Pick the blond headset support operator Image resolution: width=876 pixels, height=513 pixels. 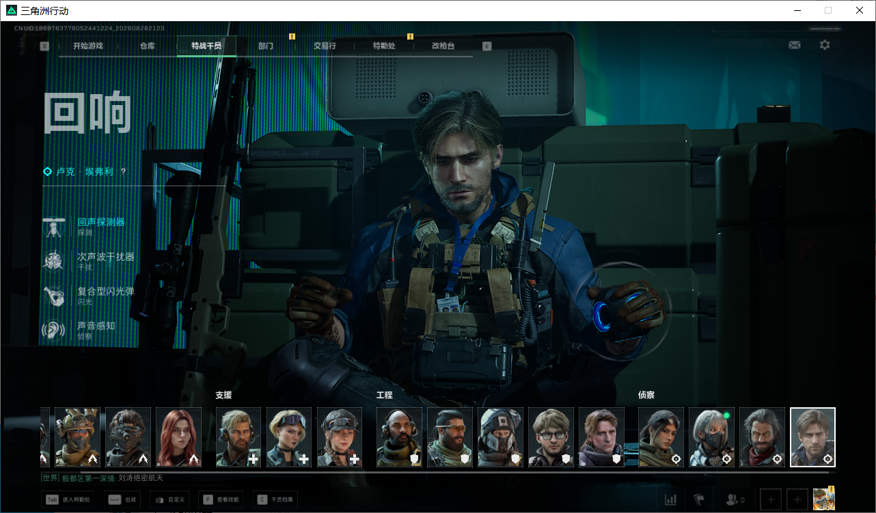(x=238, y=437)
